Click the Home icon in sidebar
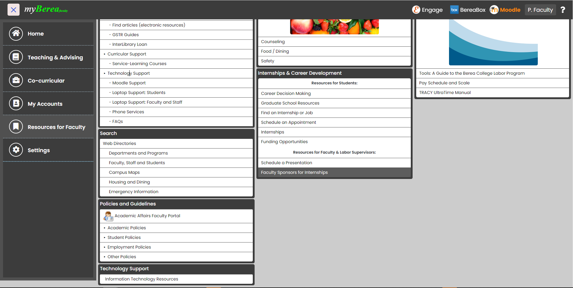 click(16, 34)
